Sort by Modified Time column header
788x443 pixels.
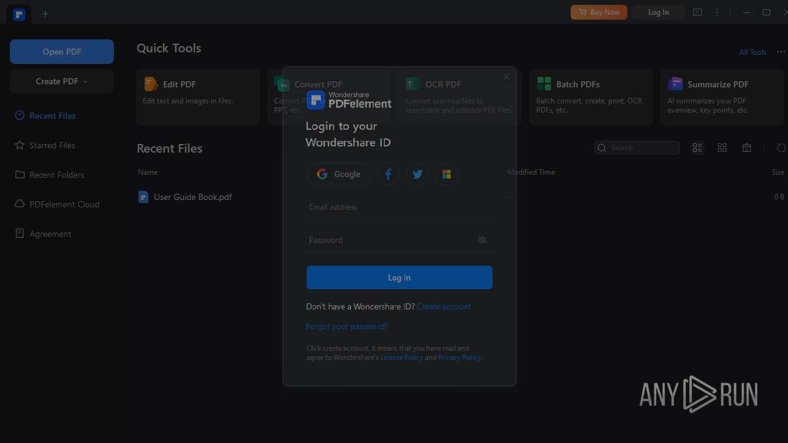tap(531, 172)
